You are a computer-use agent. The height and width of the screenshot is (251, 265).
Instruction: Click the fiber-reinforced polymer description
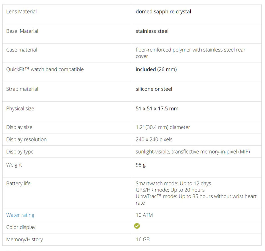tap(190, 53)
